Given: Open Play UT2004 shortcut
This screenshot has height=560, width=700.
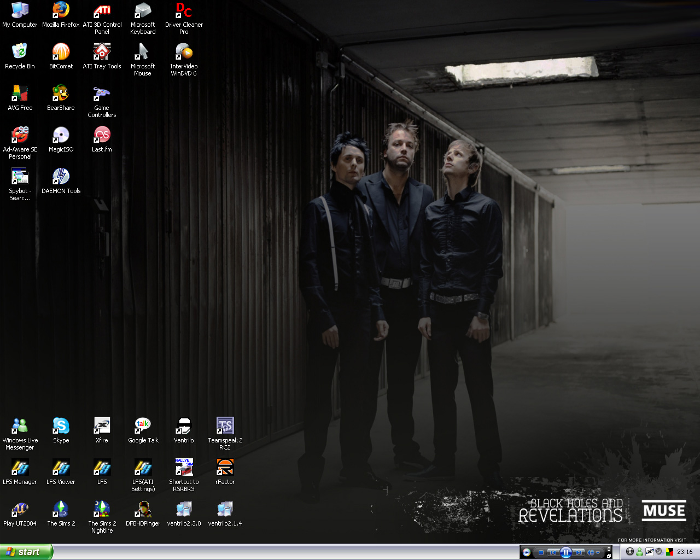Looking at the screenshot, I should pos(20,514).
